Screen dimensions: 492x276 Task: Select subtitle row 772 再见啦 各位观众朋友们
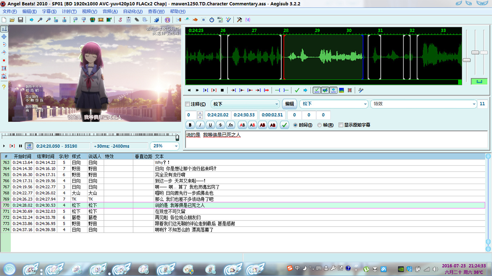243,218
